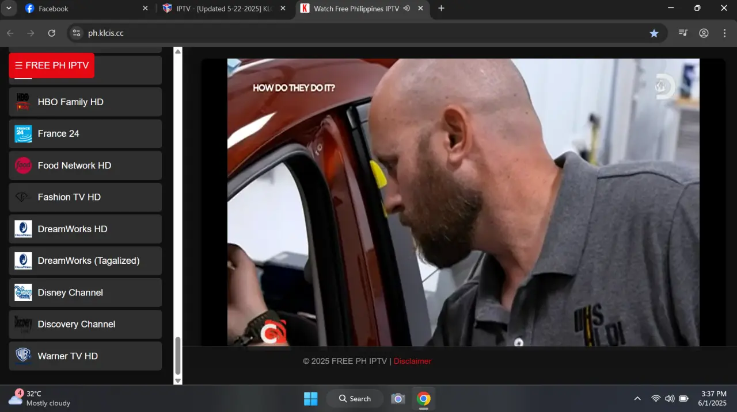
Task: Click the Fashion TV diamond logo icon
Action: [x=23, y=197]
